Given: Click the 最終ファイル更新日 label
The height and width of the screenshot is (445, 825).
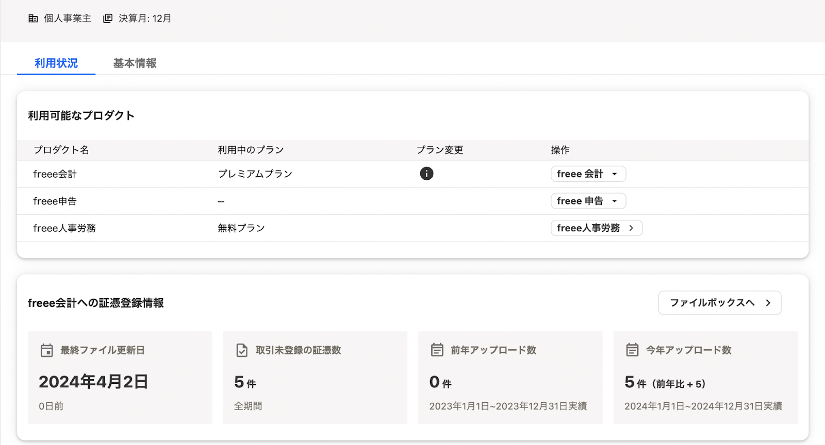Looking at the screenshot, I should (x=103, y=350).
